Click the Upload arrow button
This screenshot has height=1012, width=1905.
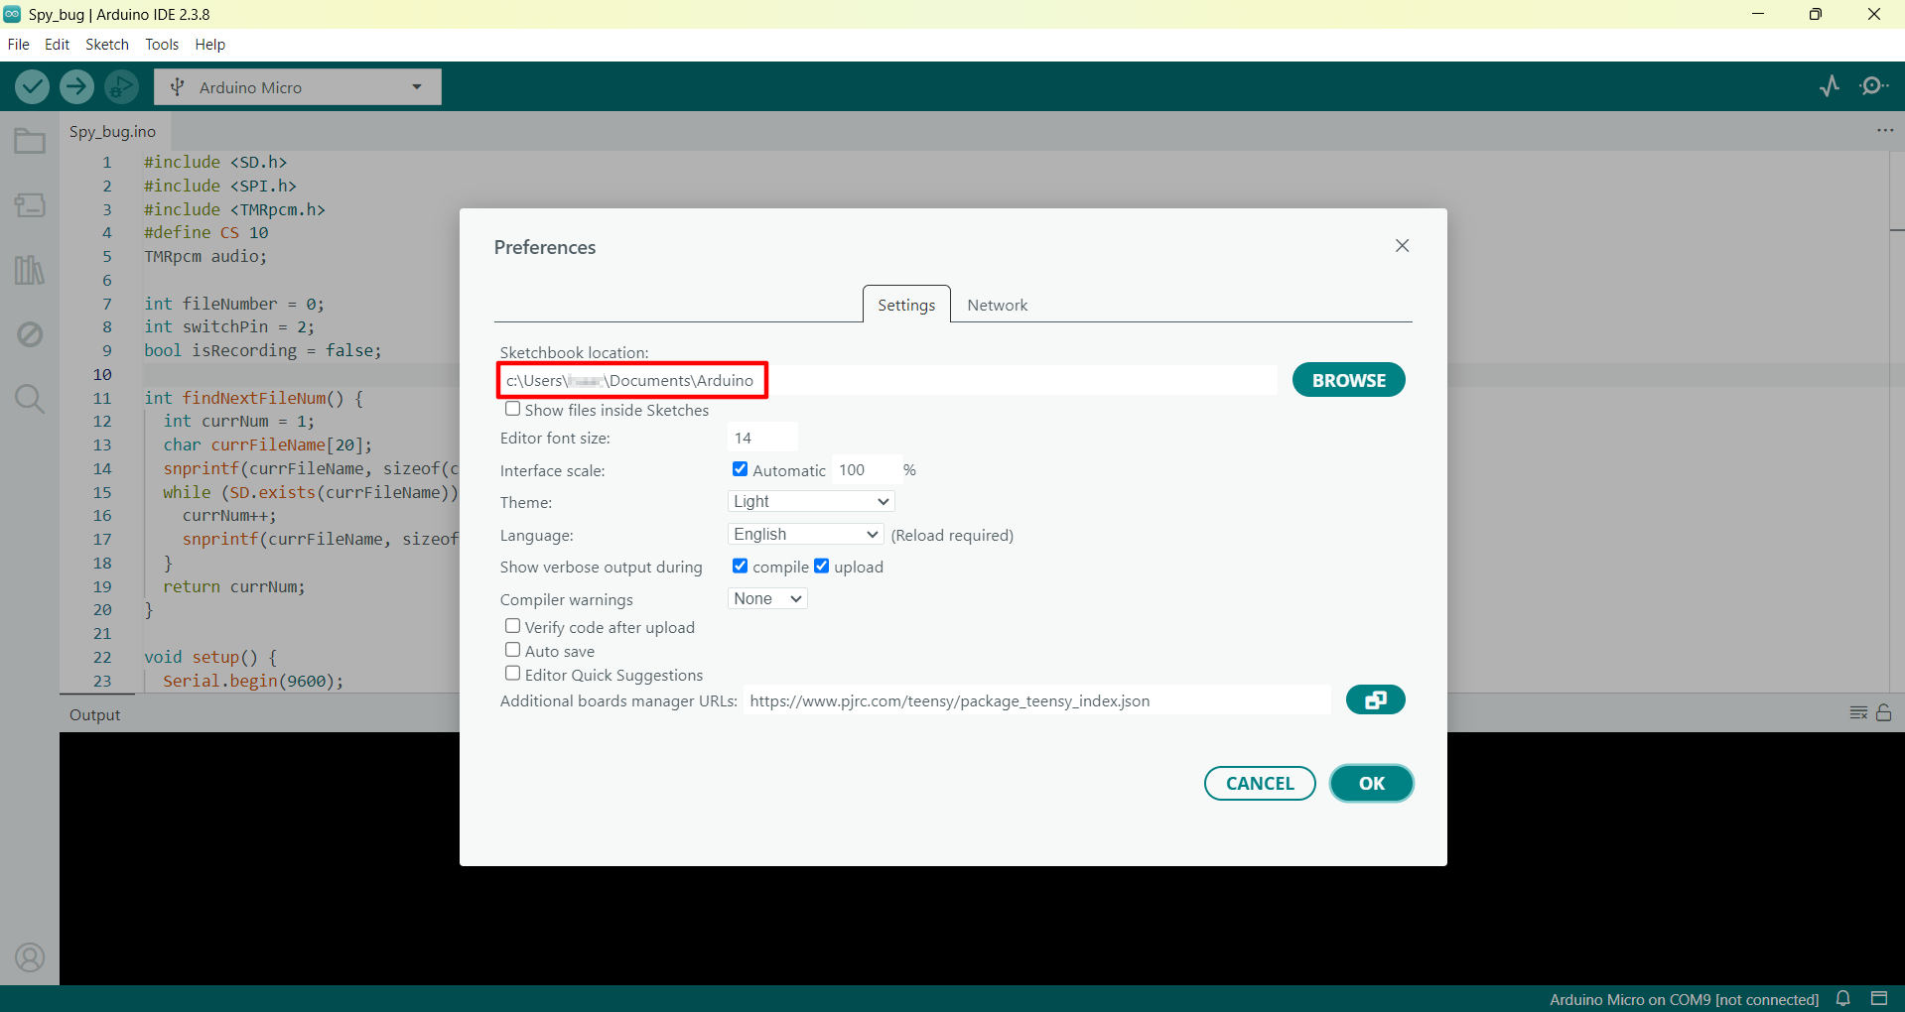pos(76,87)
